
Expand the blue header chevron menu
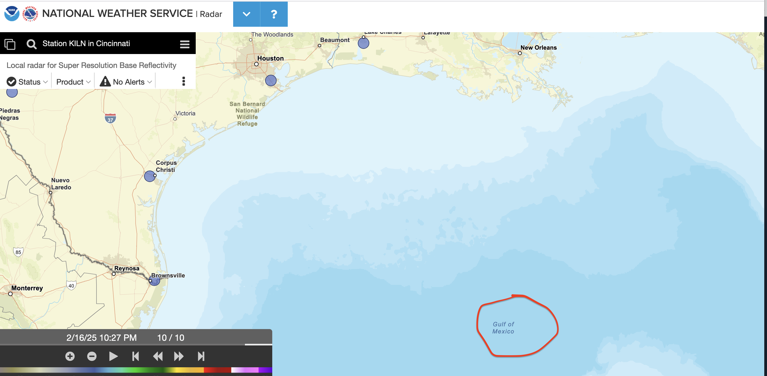pyautogui.click(x=247, y=14)
